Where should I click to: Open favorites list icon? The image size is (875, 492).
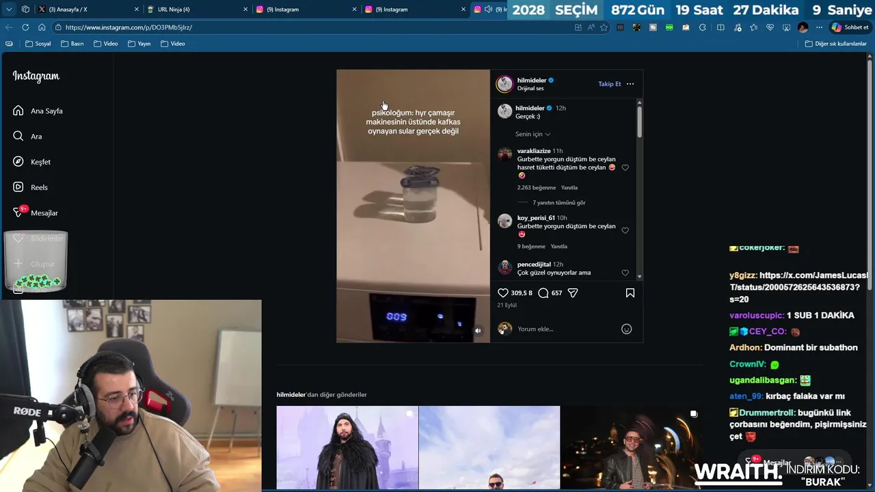click(753, 27)
